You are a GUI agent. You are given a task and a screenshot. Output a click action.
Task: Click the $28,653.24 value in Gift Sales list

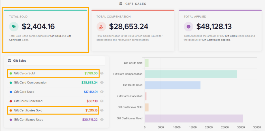(x=89, y=83)
